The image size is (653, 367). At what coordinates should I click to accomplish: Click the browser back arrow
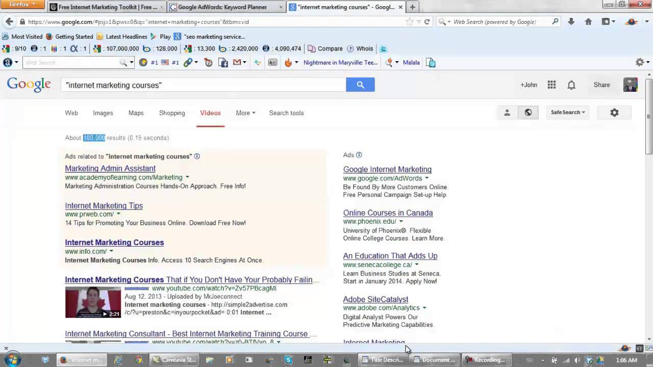[x=9, y=22]
